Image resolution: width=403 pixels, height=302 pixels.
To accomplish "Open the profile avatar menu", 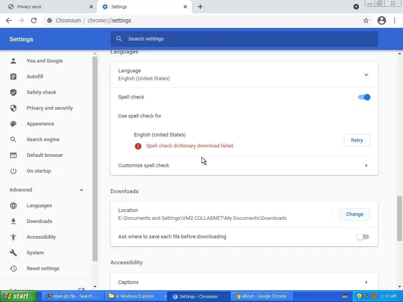I will pyautogui.click(x=382, y=20).
